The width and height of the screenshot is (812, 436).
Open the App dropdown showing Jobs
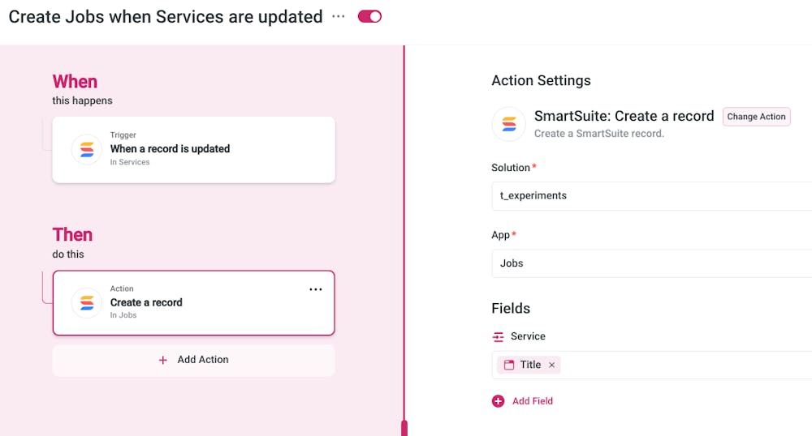click(651, 263)
